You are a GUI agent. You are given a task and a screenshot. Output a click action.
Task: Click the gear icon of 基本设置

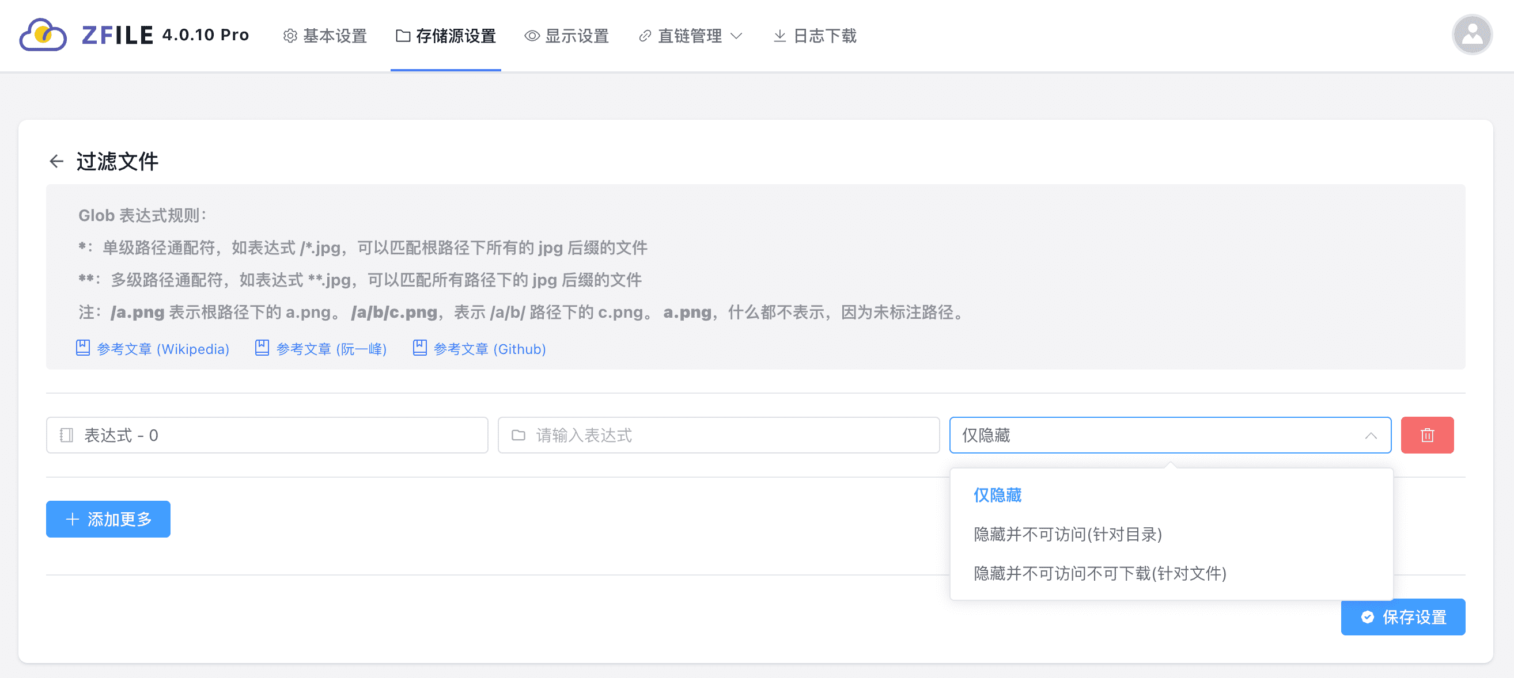[290, 36]
